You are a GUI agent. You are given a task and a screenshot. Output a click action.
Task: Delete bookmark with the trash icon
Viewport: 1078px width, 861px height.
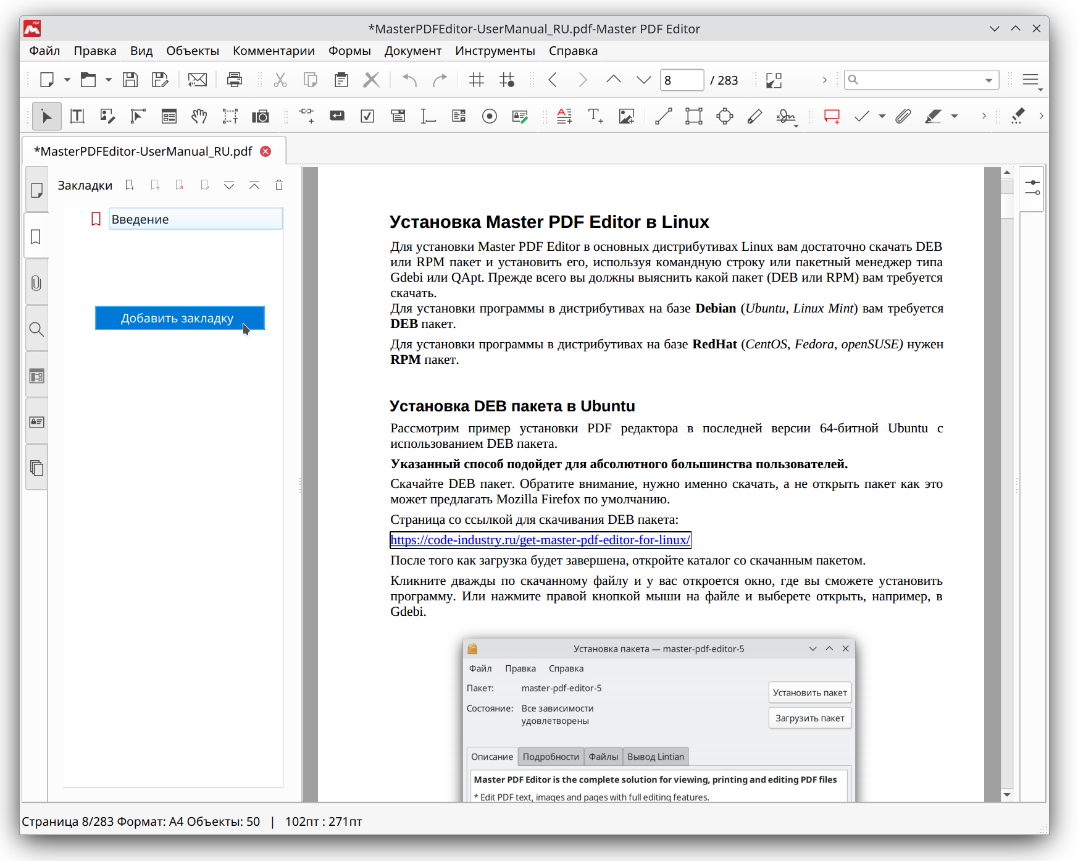point(279,185)
